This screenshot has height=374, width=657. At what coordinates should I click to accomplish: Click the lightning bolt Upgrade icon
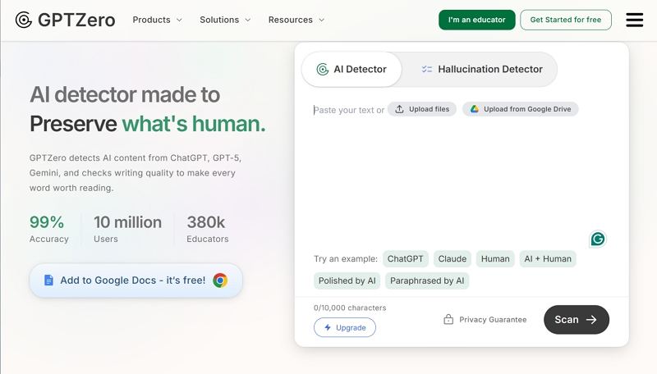(328, 327)
